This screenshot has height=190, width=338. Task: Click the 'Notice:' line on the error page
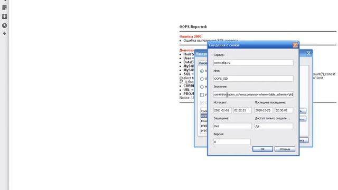point(186,98)
